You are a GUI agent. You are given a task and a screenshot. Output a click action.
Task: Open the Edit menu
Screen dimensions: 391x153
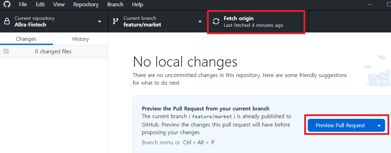point(40,5)
